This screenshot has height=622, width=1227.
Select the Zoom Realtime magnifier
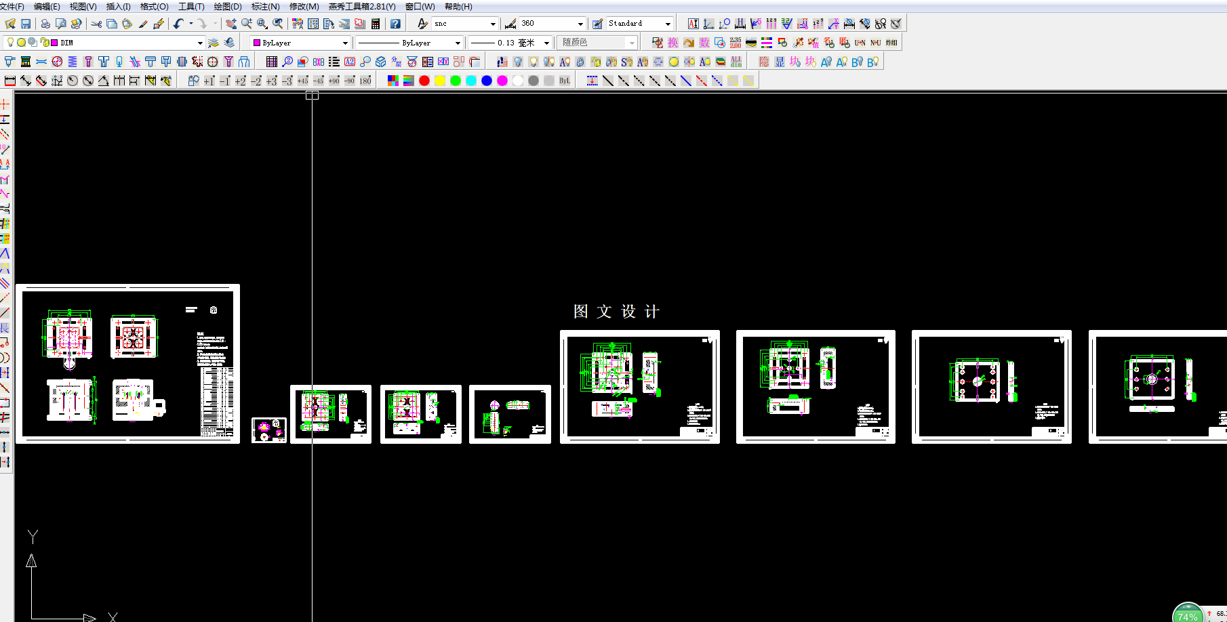pos(247,24)
